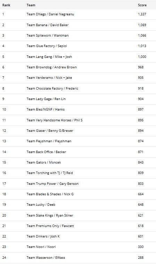156x264 pixels.
Task: Select Team Glue Factory / Sepiol
Action: (x=47, y=46)
